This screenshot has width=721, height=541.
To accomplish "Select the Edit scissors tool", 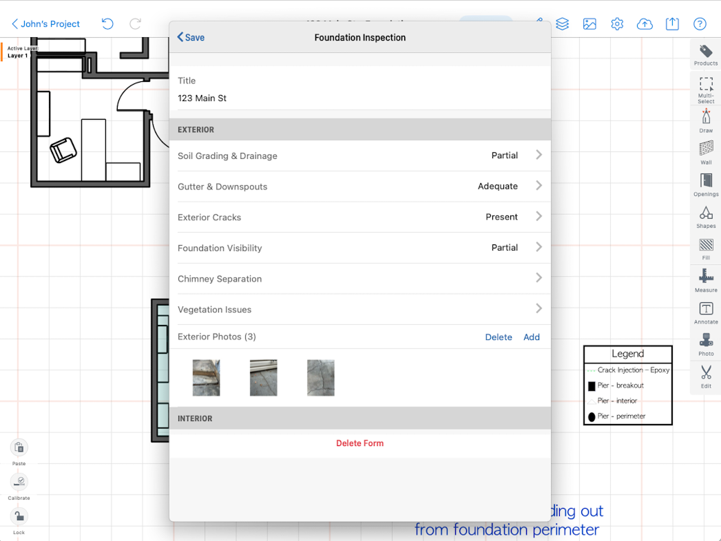I will pyautogui.click(x=706, y=376).
